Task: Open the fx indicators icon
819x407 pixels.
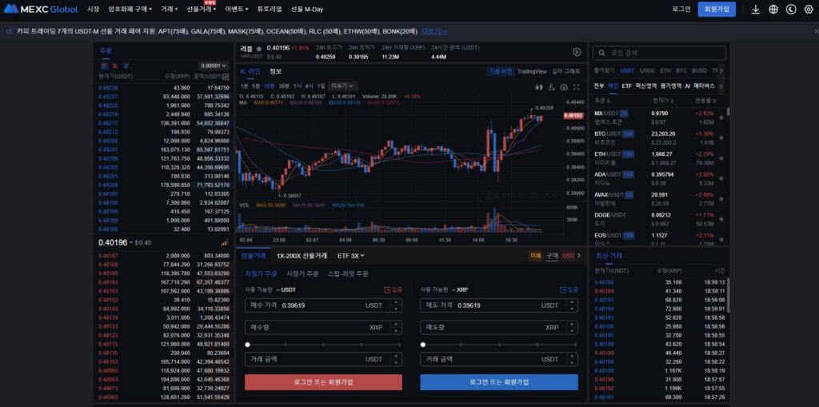Action: (552, 87)
